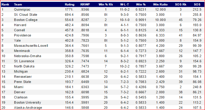Viewport: 205px width, 110px height.
Task: Select the Massachusetts-Lowell team name
Action: [31, 46]
